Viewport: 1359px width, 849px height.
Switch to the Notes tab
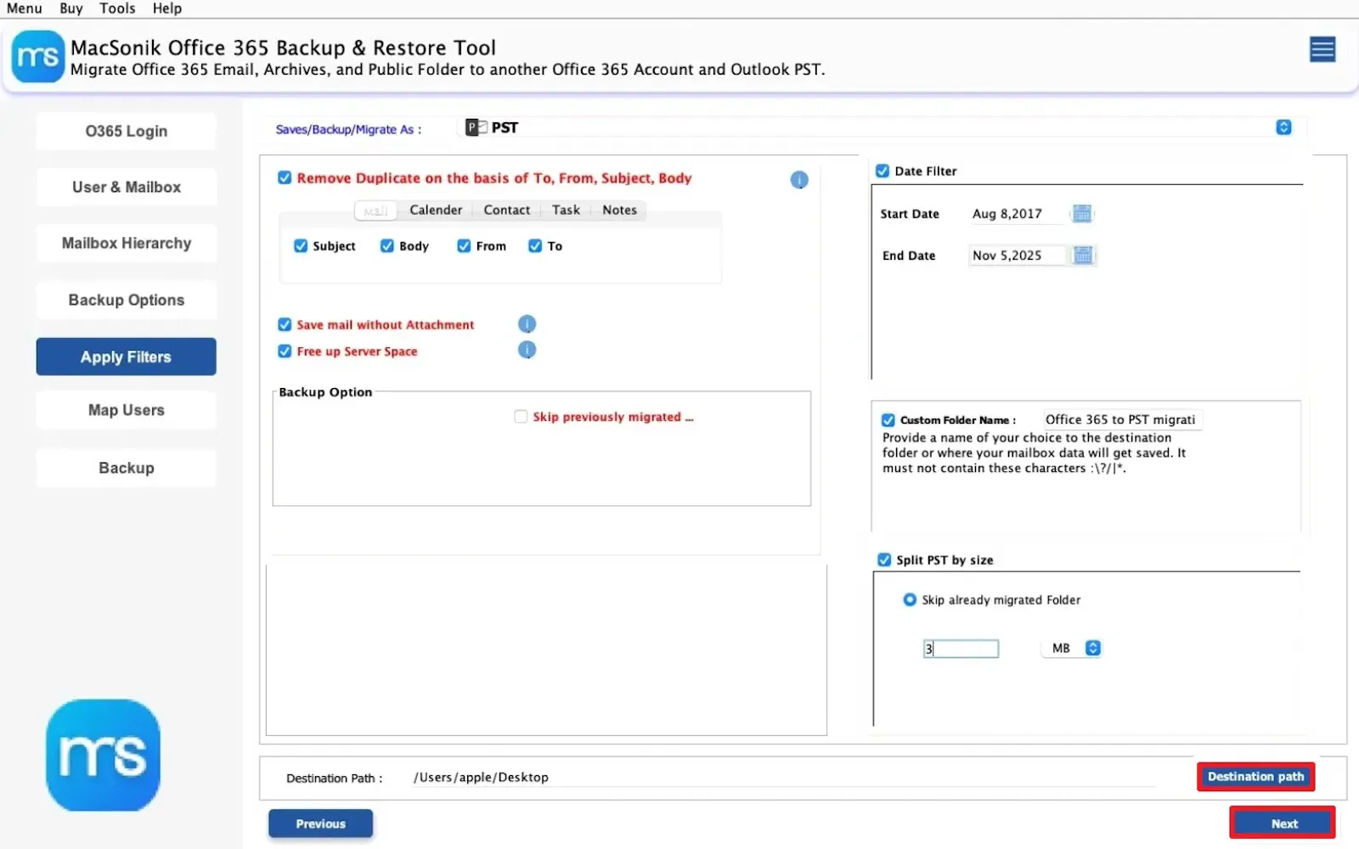(619, 210)
